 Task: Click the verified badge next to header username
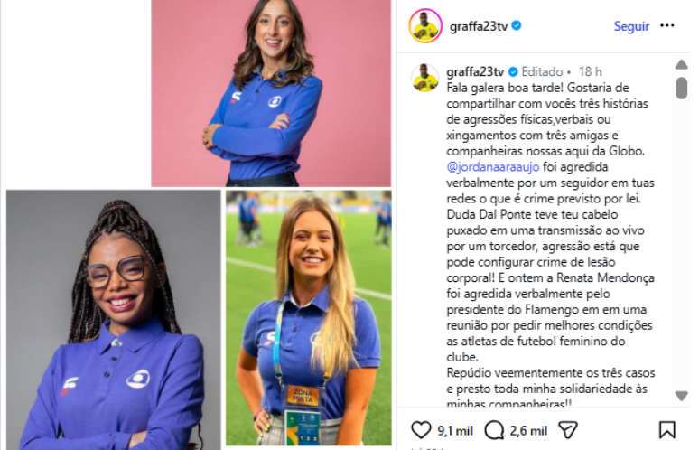517,26
